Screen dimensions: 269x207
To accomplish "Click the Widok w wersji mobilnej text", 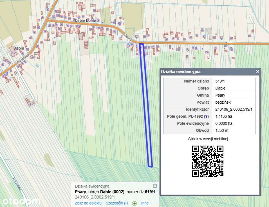I will pyautogui.click(x=208, y=139).
